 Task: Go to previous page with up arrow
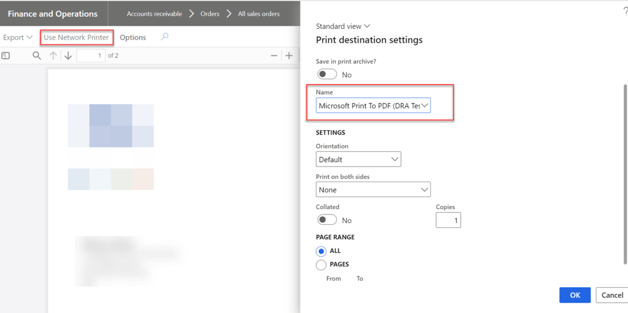[x=53, y=56]
